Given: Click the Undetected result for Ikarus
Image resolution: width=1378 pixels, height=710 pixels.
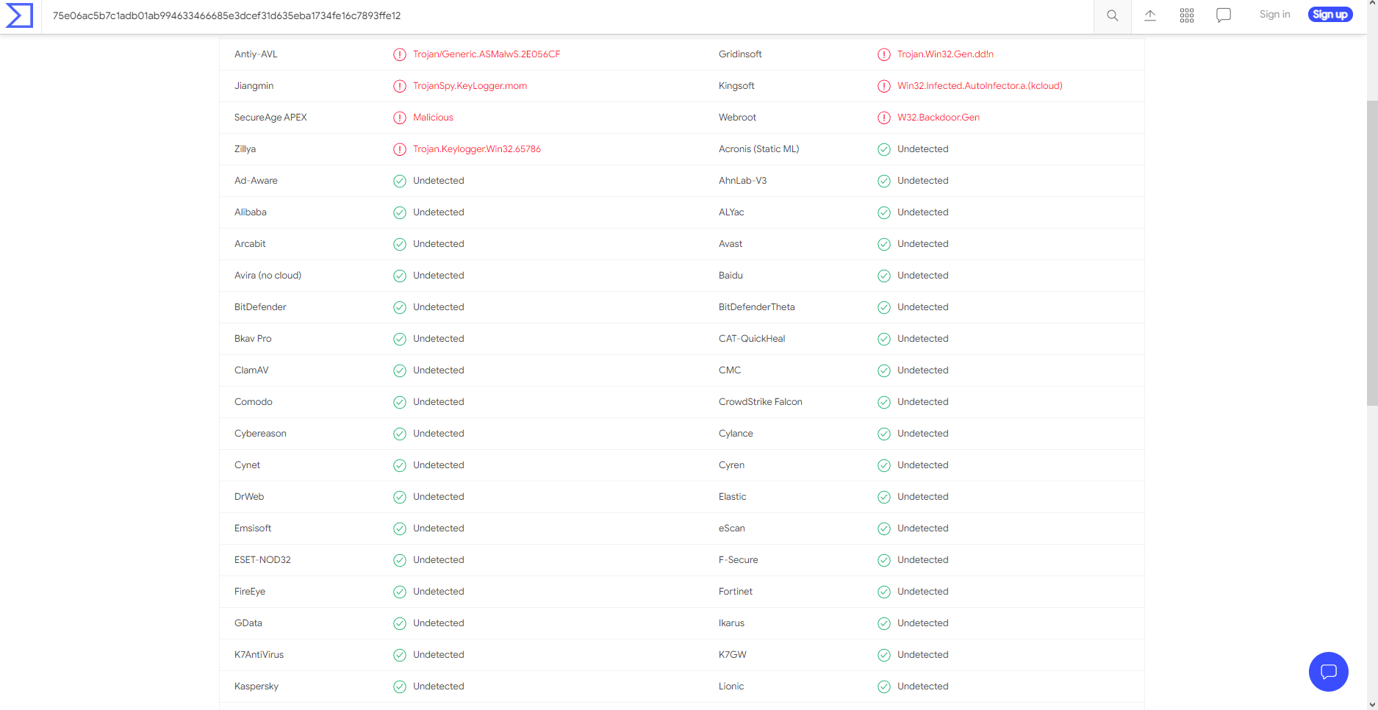Looking at the screenshot, I should point(922,623).
